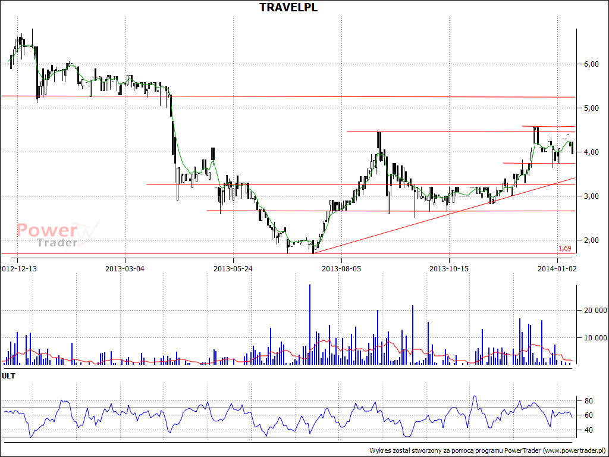Select the 2014-01-02 date label

(x=557, y=268)
